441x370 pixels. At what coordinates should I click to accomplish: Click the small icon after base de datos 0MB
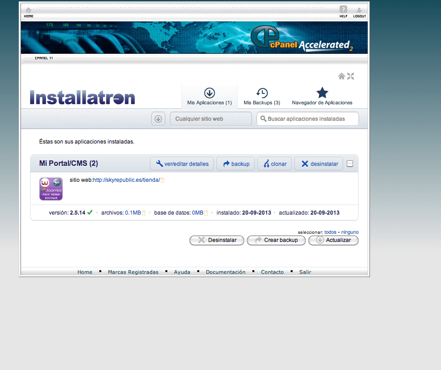[x=206, y=213]
